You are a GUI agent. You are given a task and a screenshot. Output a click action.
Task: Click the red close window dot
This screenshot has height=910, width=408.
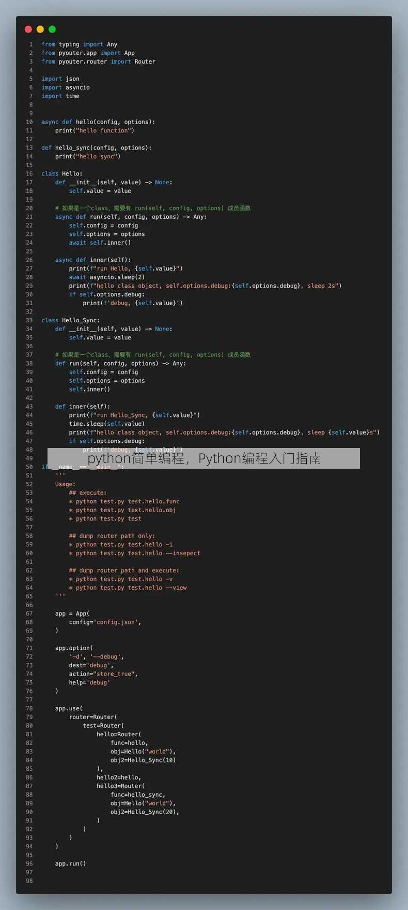28,29
